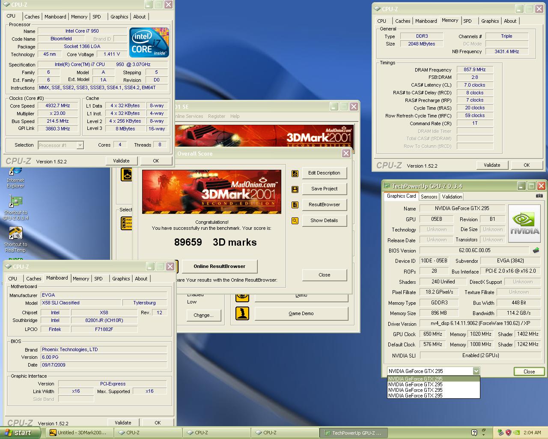The height and width of the screenshot is (439, 548).
Task: Switch to Sensors tab in GPU-Z
Action: tap(429, 197)
